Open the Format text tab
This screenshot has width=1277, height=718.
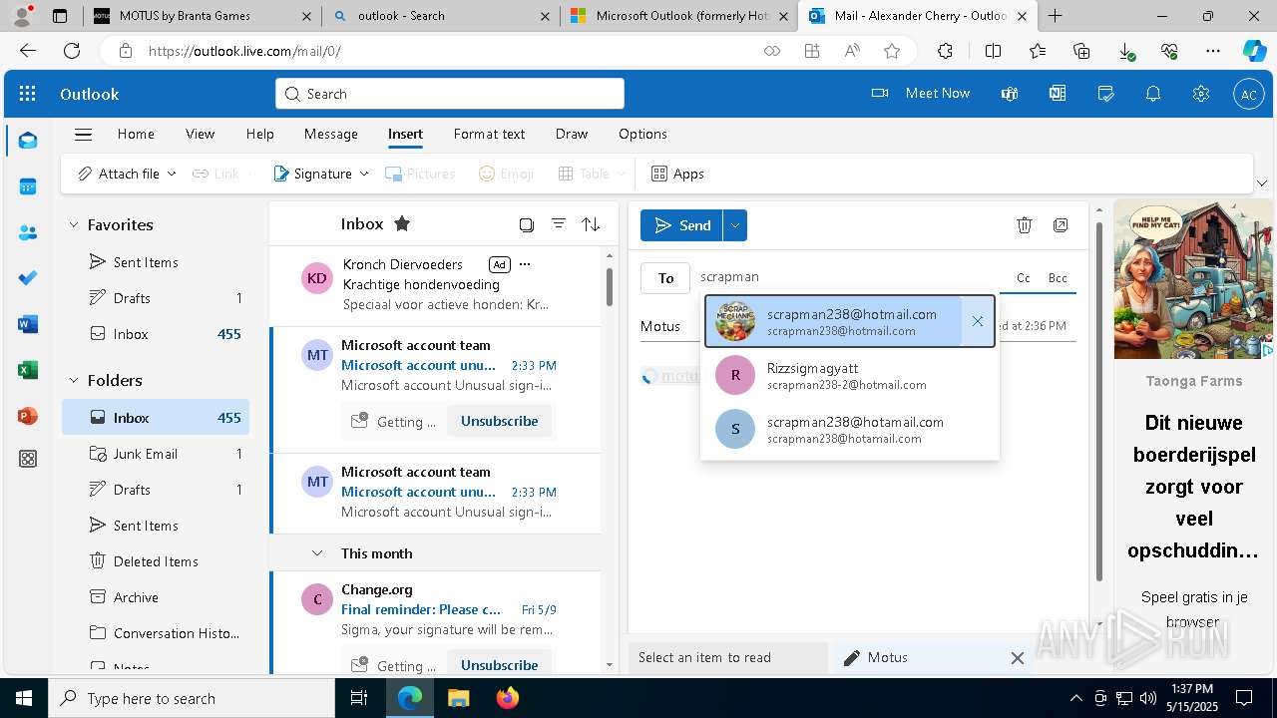pyautogui.click(x=489, y=134)
